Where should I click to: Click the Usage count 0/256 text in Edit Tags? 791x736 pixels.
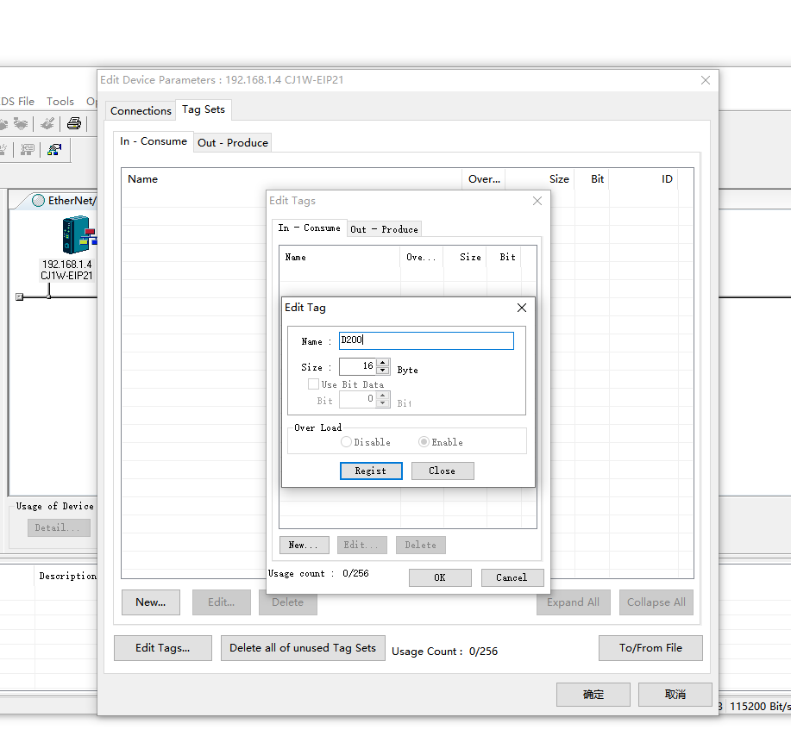coord(318,574)
